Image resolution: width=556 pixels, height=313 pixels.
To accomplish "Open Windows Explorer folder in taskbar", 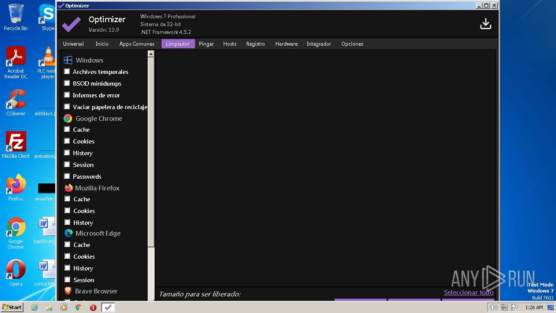I will [49, 307].
